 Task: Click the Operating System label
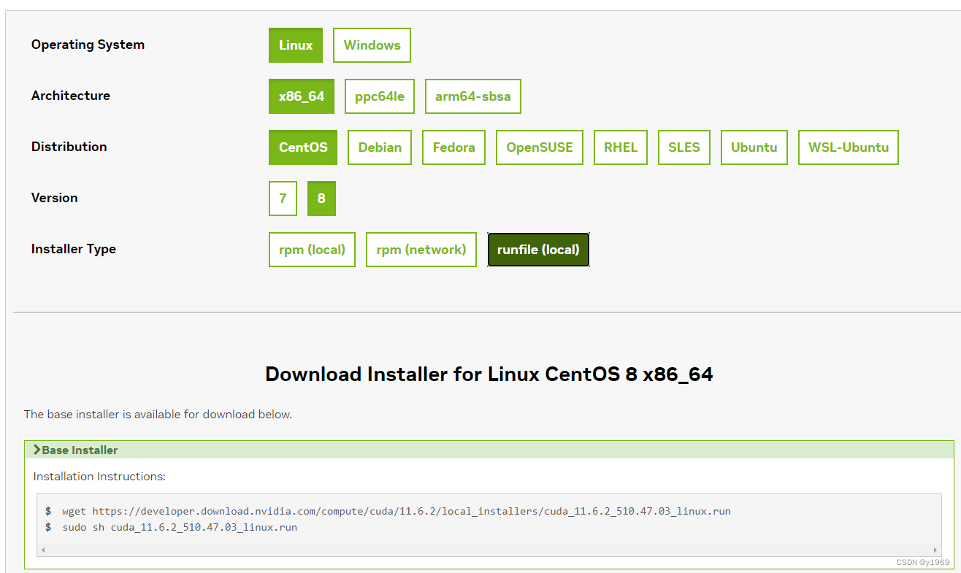pyautogui.click(x=88, y=45)
